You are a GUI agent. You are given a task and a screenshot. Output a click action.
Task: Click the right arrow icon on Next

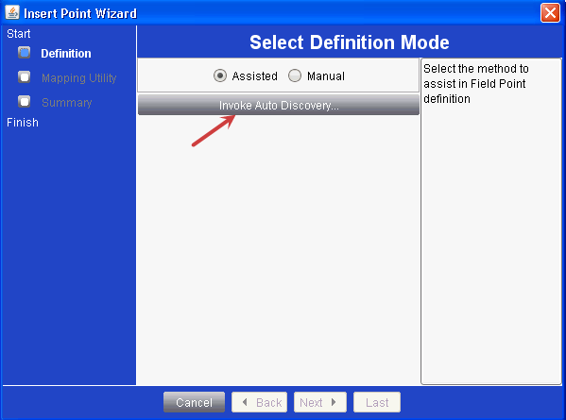pyautogui.click(x=334, y=402)
